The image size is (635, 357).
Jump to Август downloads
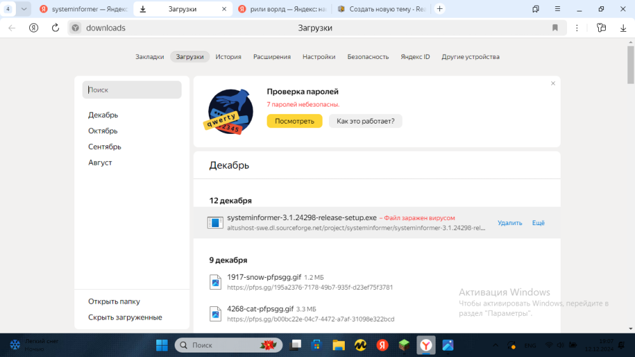100,162
